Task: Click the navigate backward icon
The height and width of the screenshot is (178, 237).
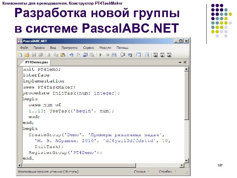Action: click(85, 55)
